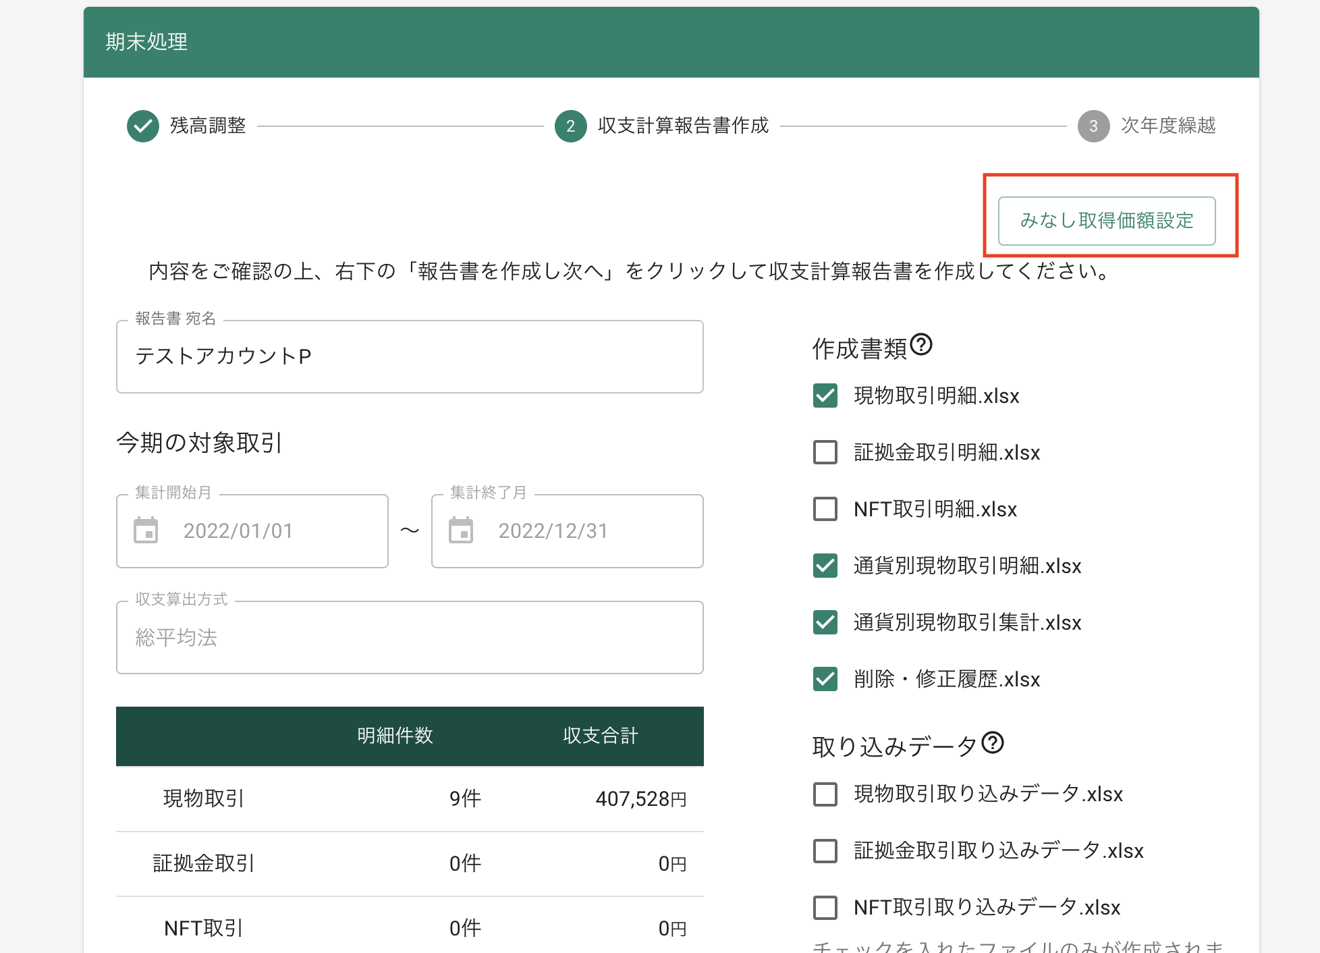This screenshot has height=953, width=1320.
Task: Uncheck 現物取引明細.xlsx checkbox
Action: pyautogui.click(x=825, y=396)
